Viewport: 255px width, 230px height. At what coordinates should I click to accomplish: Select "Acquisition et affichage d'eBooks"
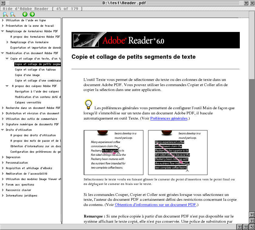pos(29,168)
